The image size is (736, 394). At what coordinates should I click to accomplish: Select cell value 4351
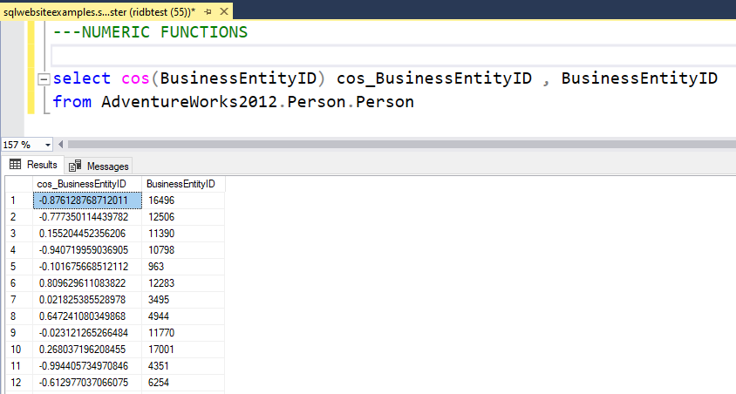point(183,366)
